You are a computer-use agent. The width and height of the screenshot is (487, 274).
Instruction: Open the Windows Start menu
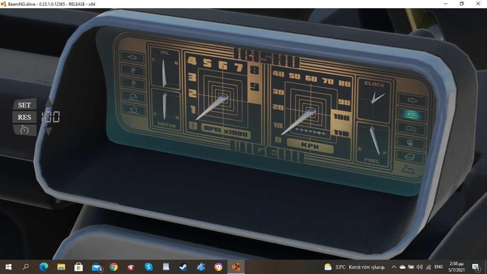click(x=9, y=267)
